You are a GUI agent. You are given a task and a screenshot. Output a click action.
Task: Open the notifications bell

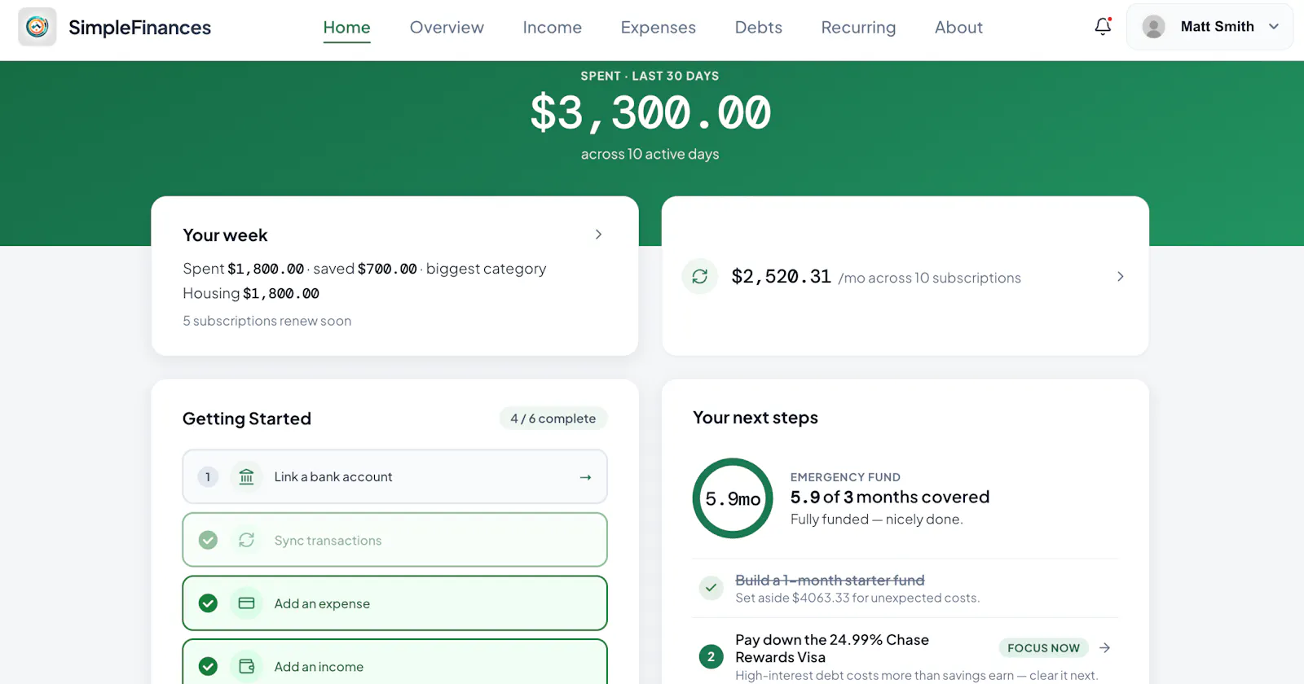click(x=1103, y=27)
